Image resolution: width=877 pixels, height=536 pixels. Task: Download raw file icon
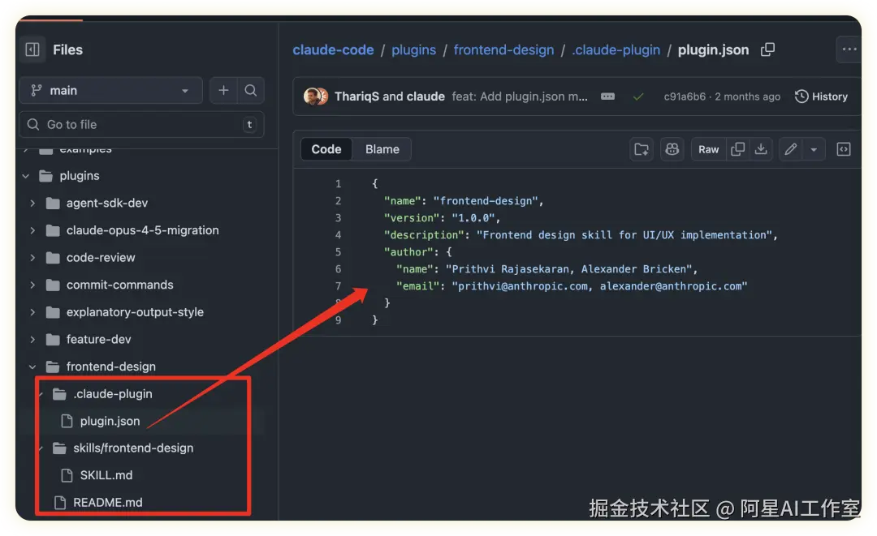pos(761,150)
